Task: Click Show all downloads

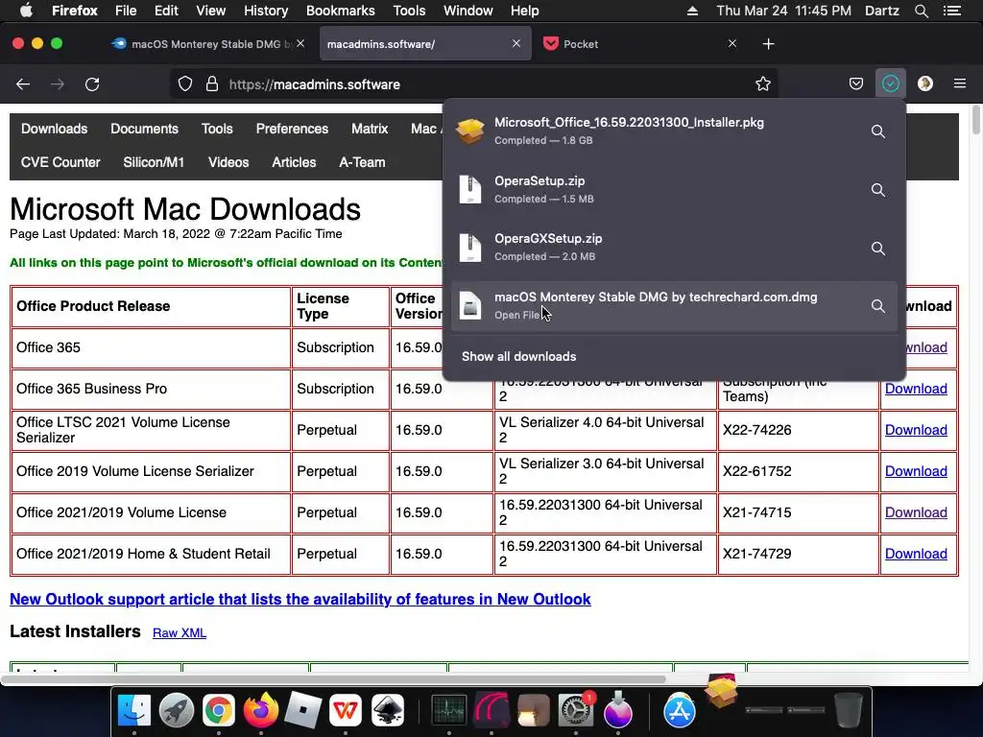Action: pyautogui.click(x=518, y=357)
